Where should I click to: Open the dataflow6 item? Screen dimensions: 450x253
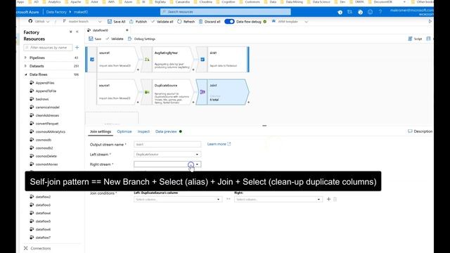43,229
